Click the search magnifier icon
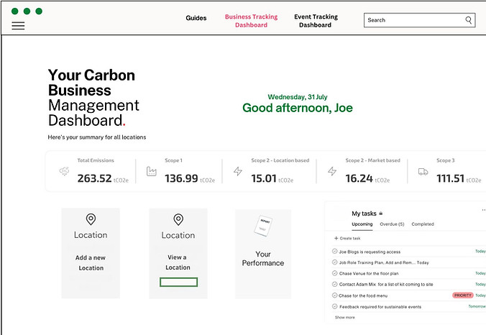486x335 pixels. pyautogui.click(x=468, y=20)
